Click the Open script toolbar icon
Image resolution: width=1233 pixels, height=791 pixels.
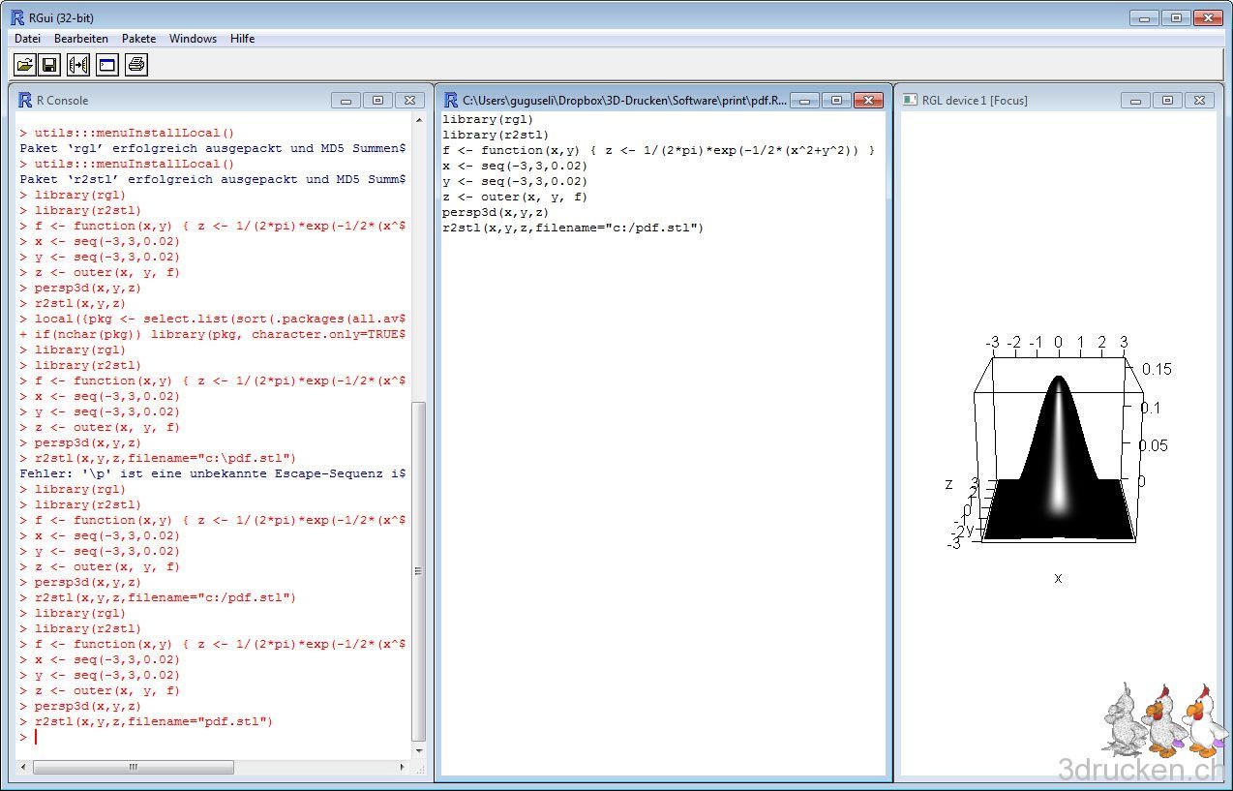pyautogui.click(x=24, y=65)
